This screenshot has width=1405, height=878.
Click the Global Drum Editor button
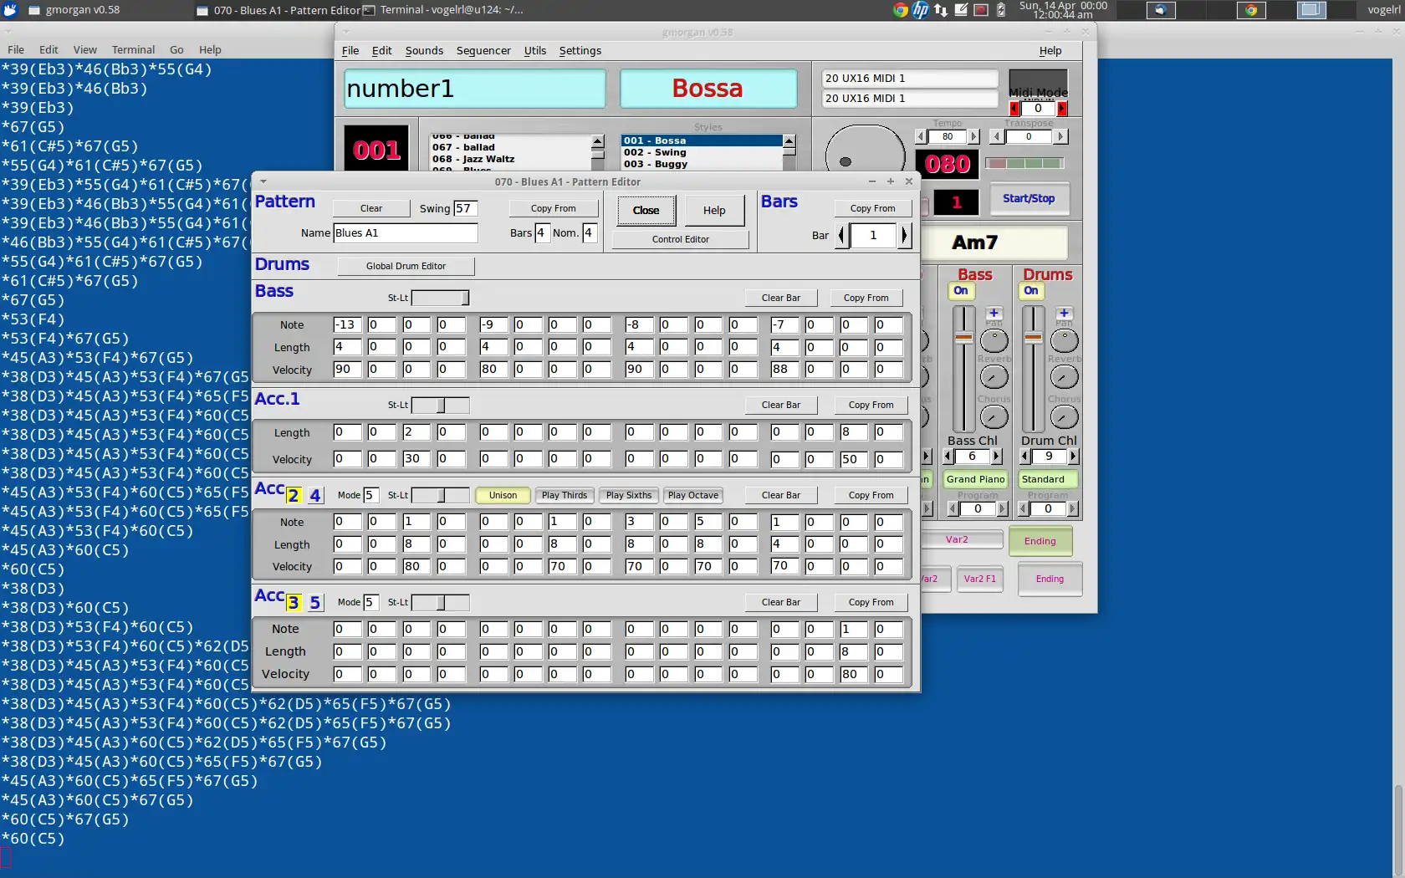coord(406,266)
